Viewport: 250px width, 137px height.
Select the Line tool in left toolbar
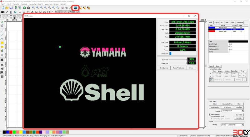(2, 31)
